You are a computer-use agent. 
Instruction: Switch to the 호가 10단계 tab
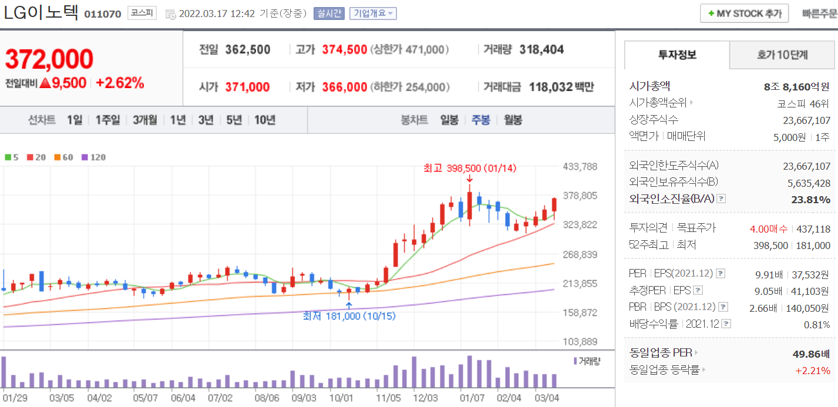[782, 55]
